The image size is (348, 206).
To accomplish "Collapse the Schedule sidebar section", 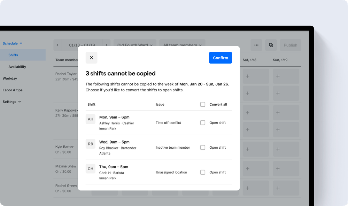I will point(13,43).
